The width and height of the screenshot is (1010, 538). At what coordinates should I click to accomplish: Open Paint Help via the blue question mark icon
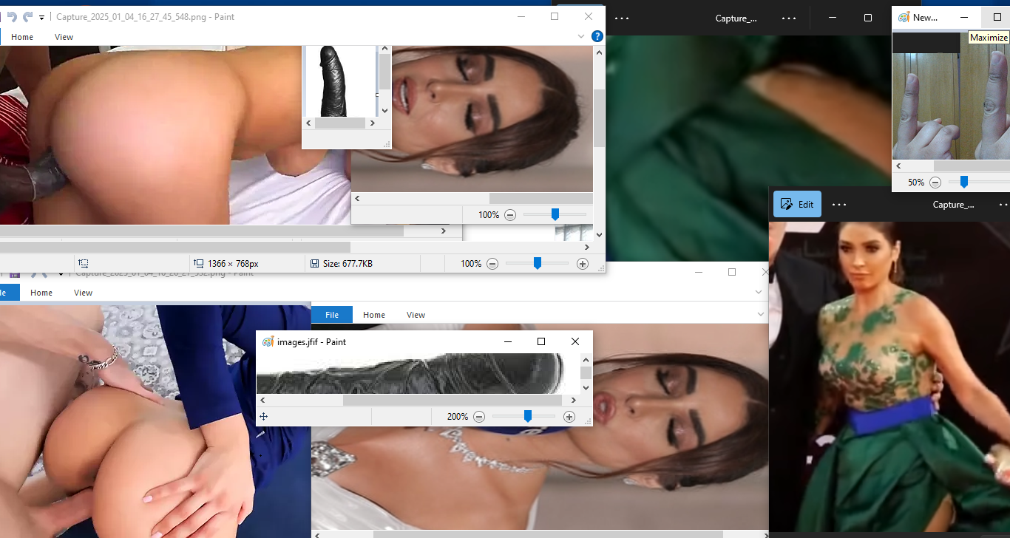[597, 36]
